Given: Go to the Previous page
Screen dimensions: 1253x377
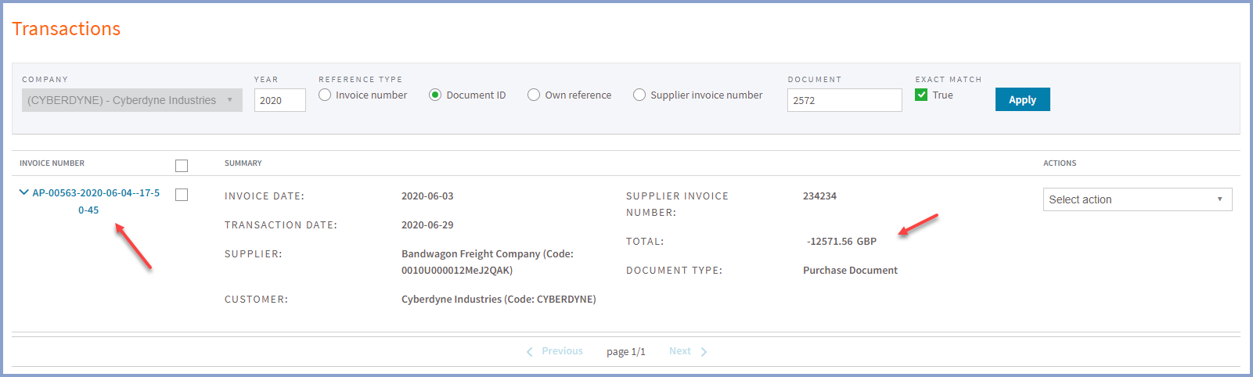Looking at the screenshot, I should (562, 351).
